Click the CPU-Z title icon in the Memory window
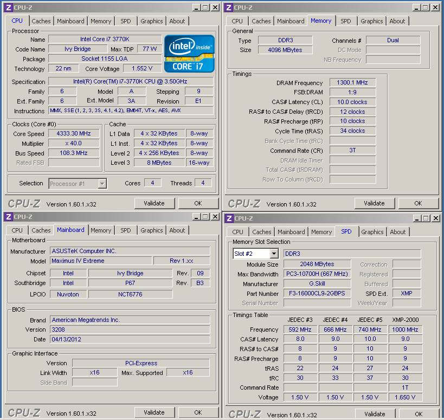This screenshot has height=420, width=444. point(229,8)
